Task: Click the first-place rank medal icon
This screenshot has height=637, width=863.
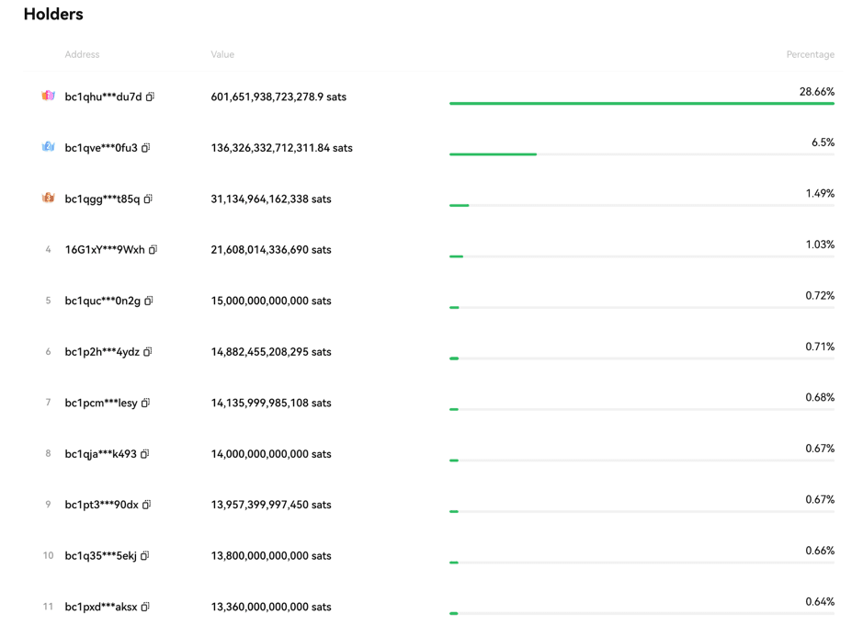Action: pos(48,96)
